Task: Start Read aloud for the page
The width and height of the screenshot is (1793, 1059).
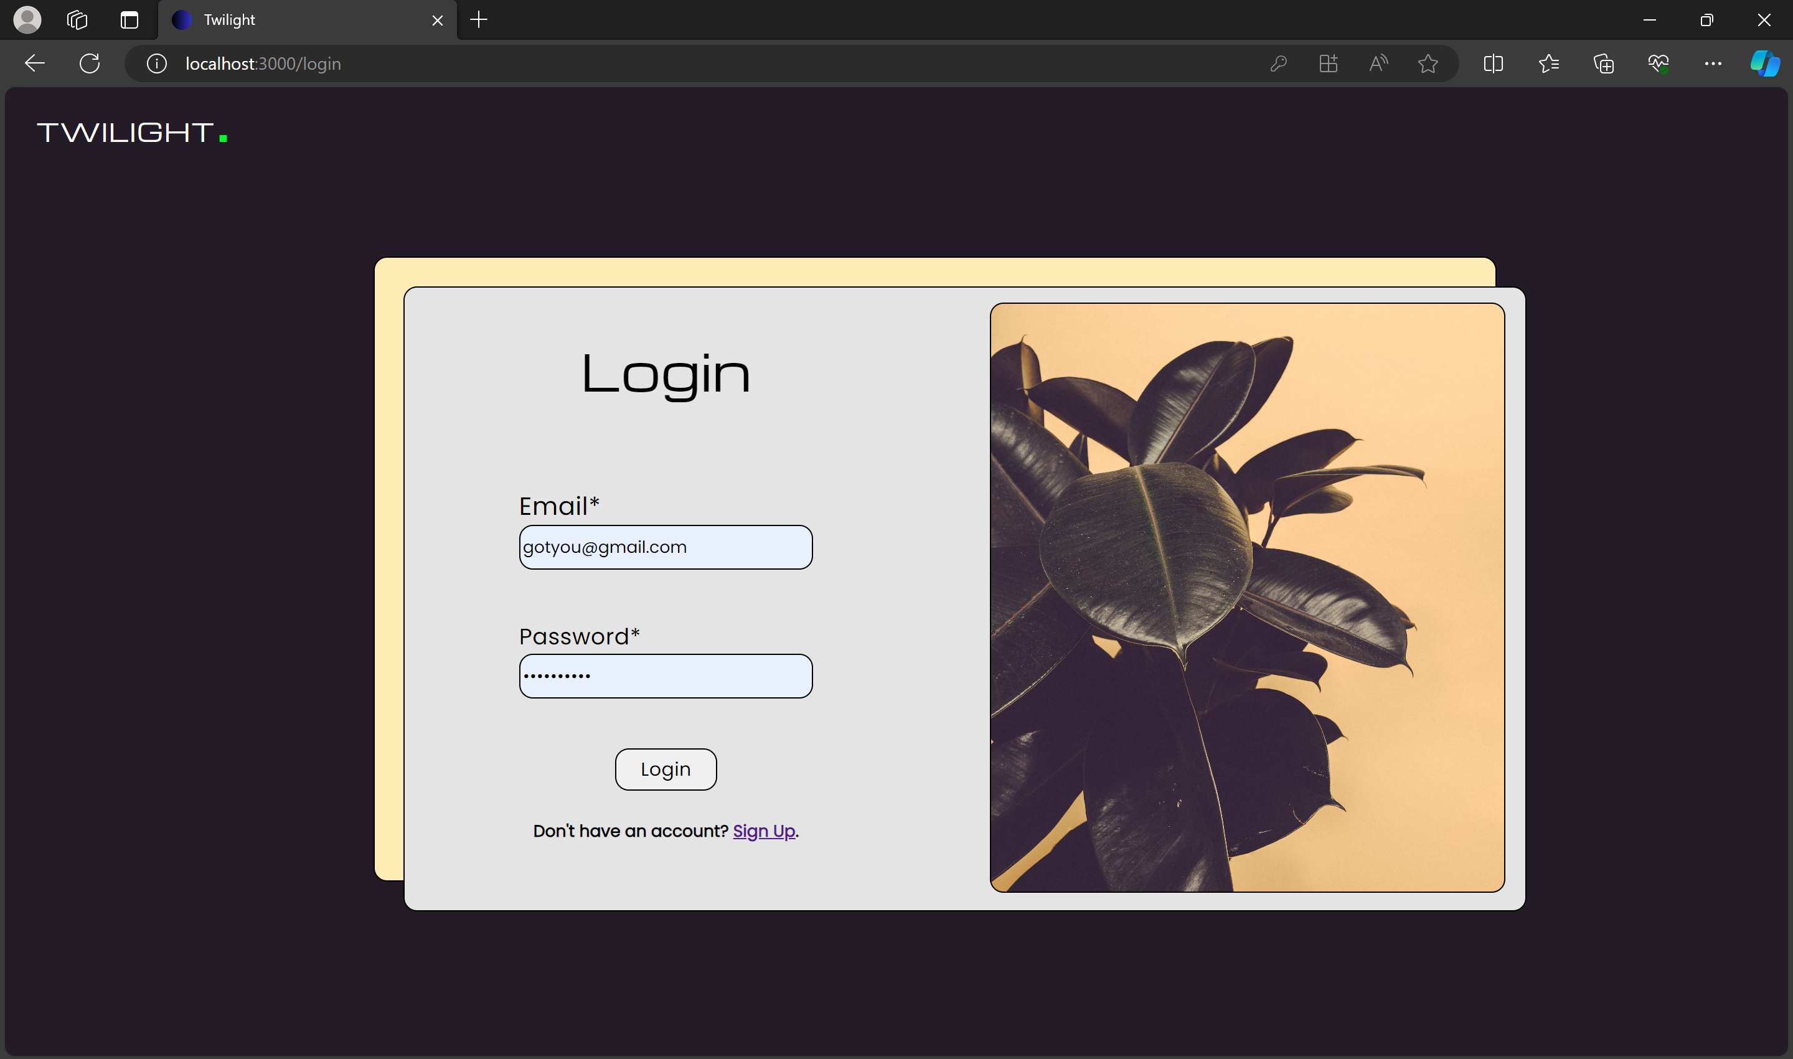Action: (x=1377, y=64)
